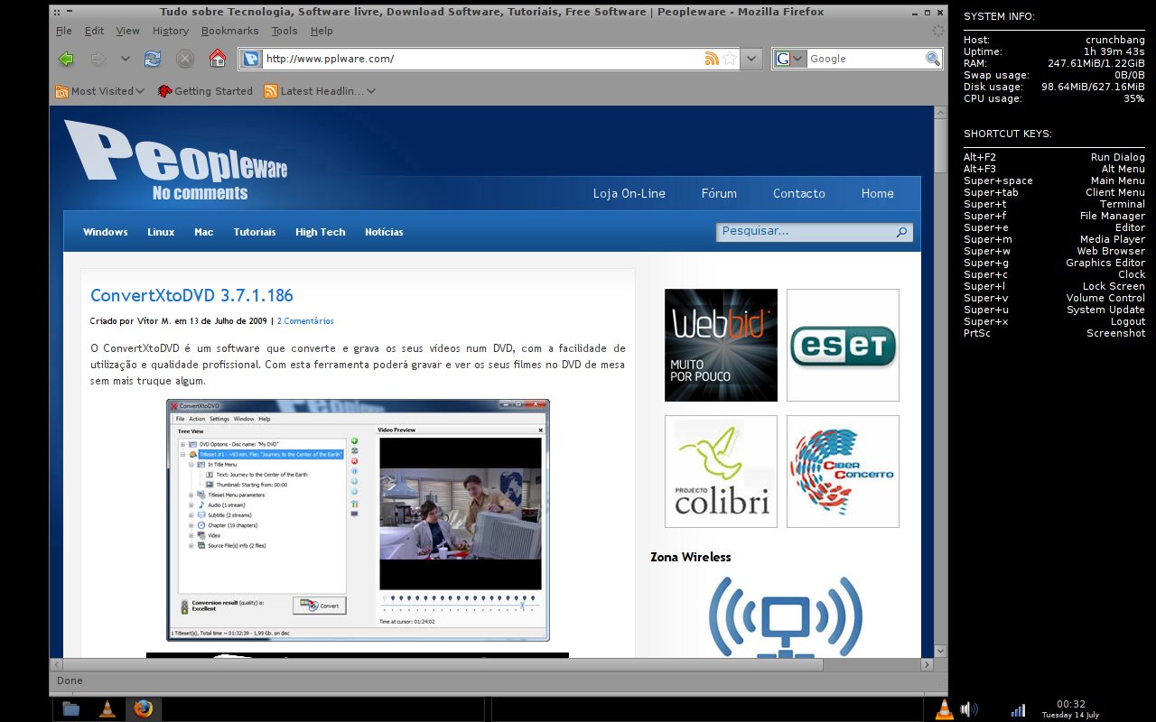Click the magnifier icon in Pesquisar box
Viewport: 1156px width, 722px height.
point(901,233)
